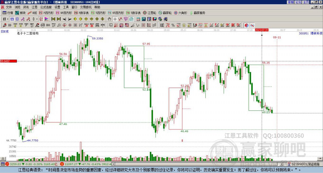Click the up triangle button at bottom left

pos(3,158)
